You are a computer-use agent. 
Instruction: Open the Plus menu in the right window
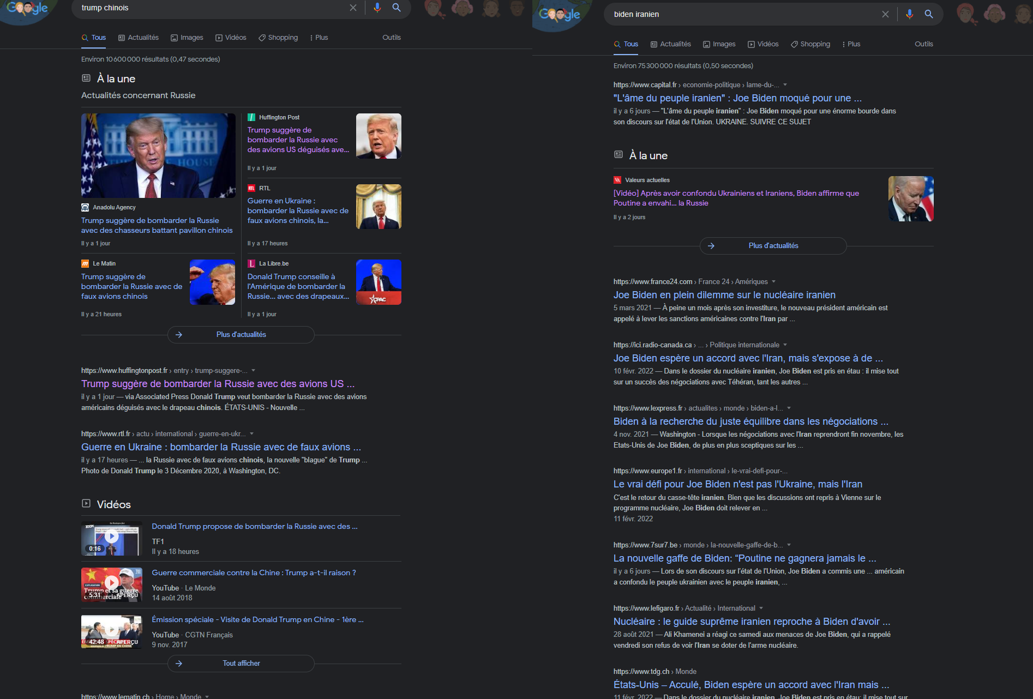point(851,44)
